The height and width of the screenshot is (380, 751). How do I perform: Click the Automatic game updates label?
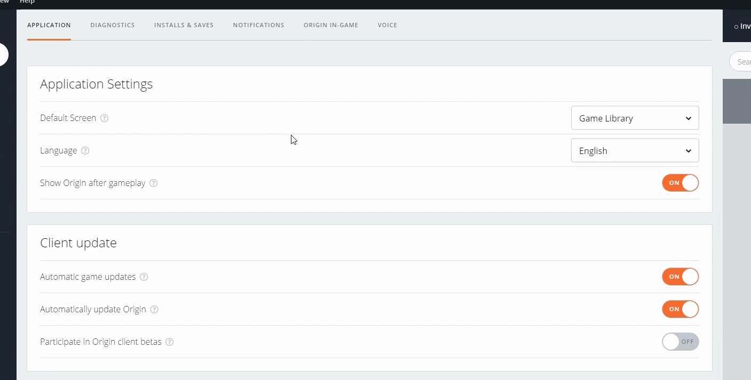[x=88, y=277]
